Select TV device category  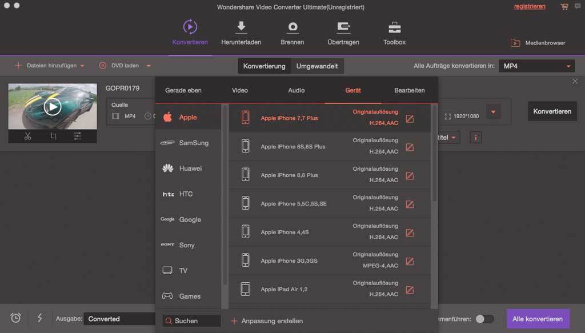click(x=189, y=270)
